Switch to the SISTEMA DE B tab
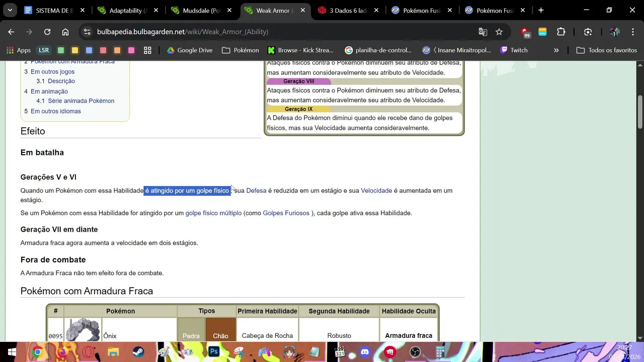 click(x=55, y=10)
